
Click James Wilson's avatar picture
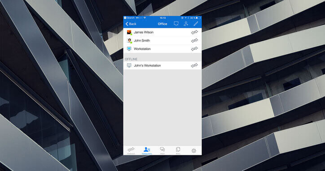coord(129,32)
